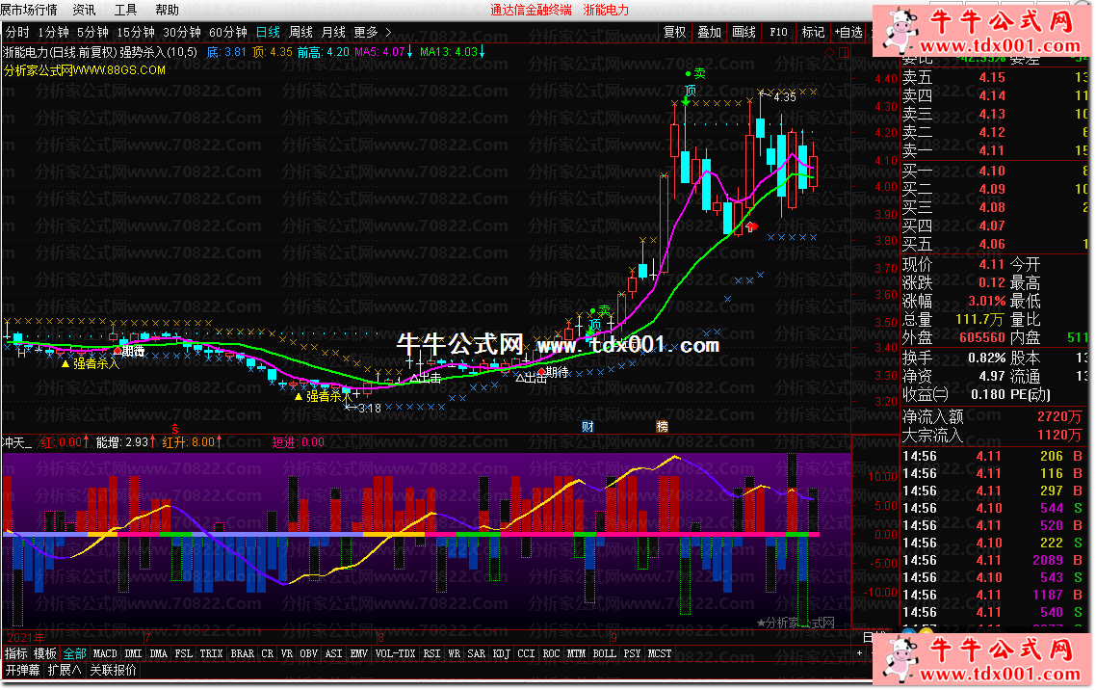This screenshot has height=690, width=1096.
Task: Switch to ROC indicator
Action: click(x=551, y=653)
